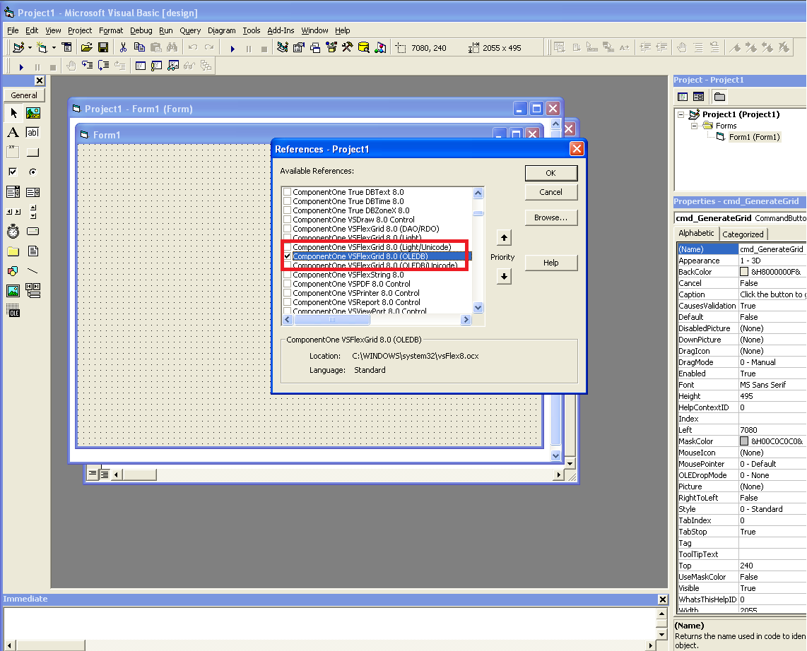Open the Project Explorer toolbar icon

click(282, 48)
